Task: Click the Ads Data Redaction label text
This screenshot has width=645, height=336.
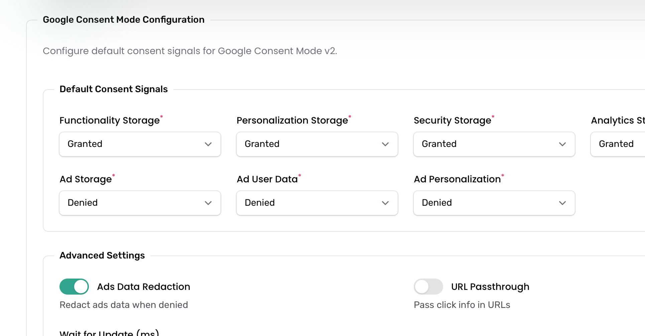Action: [144, 287]
